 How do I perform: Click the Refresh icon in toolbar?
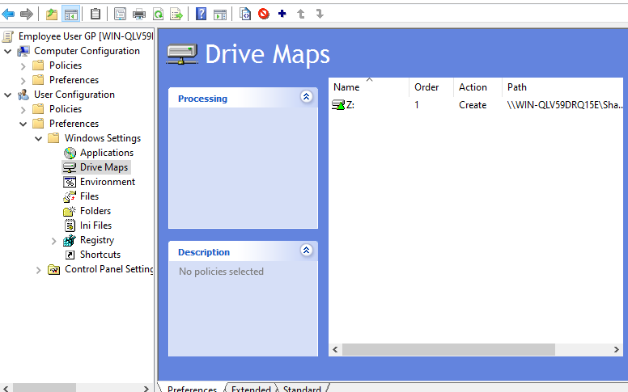[x=158, y=14]
